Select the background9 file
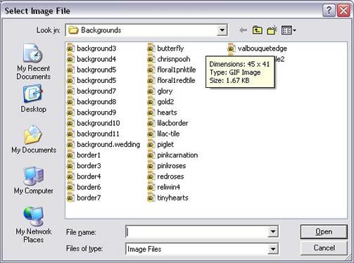This screenshot has height=263, width=354. click(91, 113)
